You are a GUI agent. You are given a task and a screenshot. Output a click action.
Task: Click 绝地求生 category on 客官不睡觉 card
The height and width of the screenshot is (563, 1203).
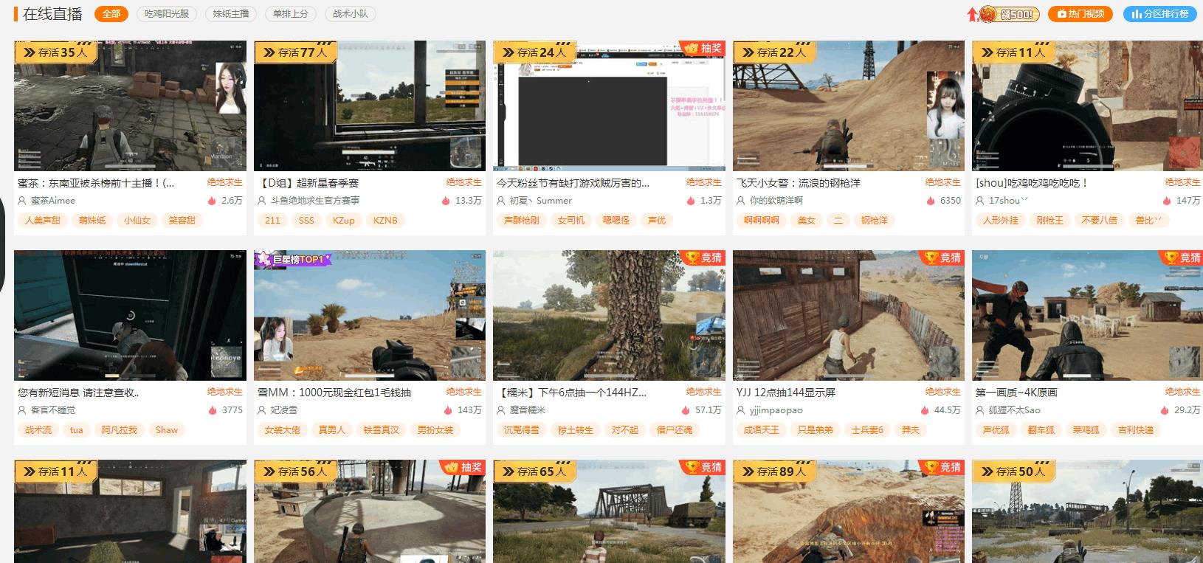coord(225,392)
